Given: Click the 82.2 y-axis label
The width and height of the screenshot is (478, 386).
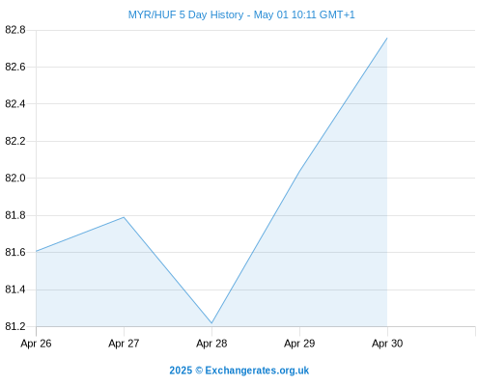Looking at the screenshot, I should (x=15, y=141).
